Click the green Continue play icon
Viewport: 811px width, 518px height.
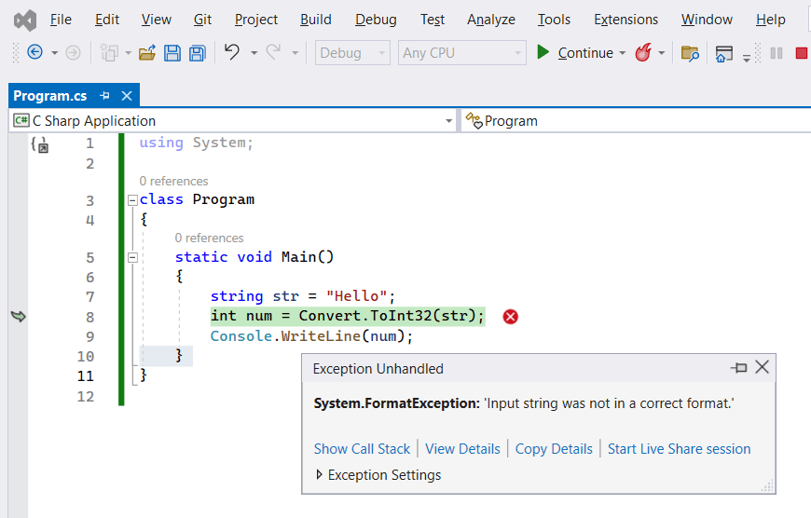[543, 52]
